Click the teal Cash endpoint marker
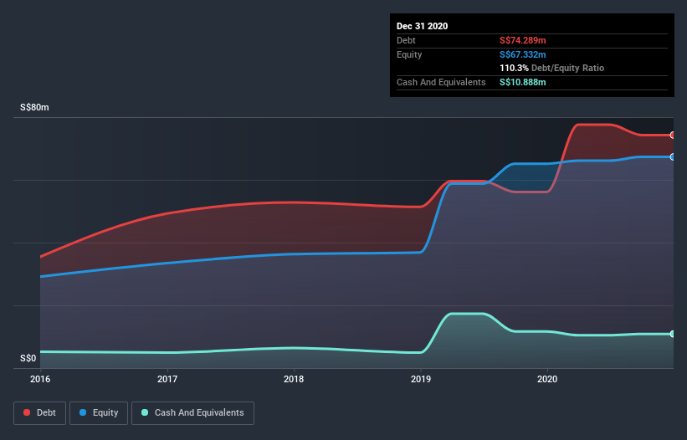 [673, 334]
